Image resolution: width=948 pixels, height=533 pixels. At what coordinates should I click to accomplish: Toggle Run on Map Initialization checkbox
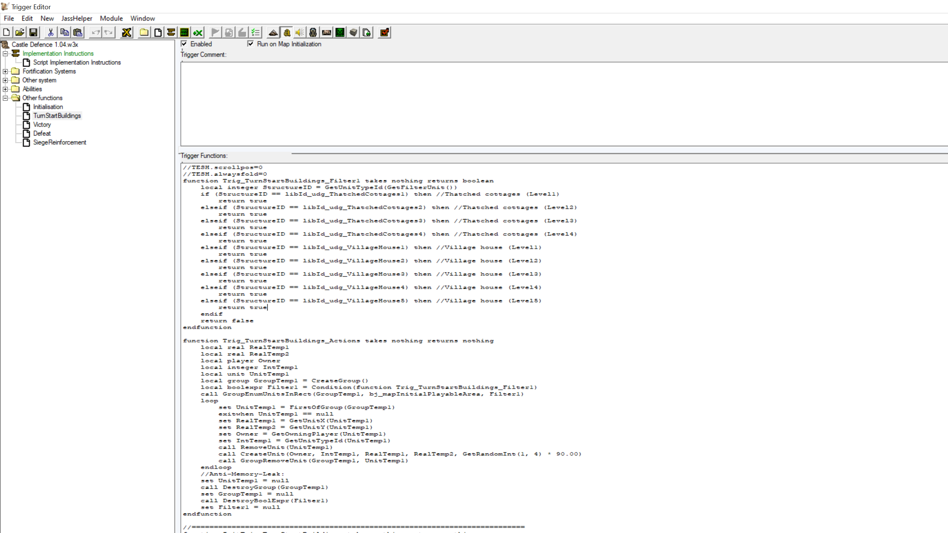point(251,44)
